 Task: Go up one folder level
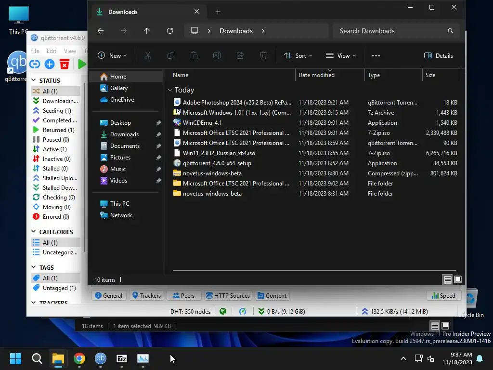click(146, 31)
